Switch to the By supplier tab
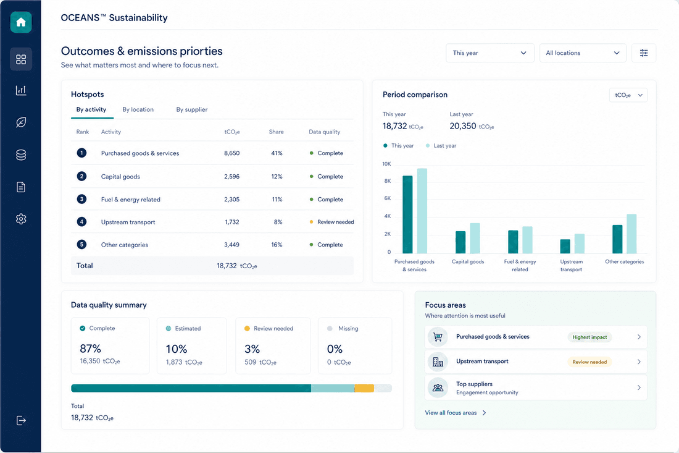The width and height of the screenshot is (679, 453). [192, 109]
